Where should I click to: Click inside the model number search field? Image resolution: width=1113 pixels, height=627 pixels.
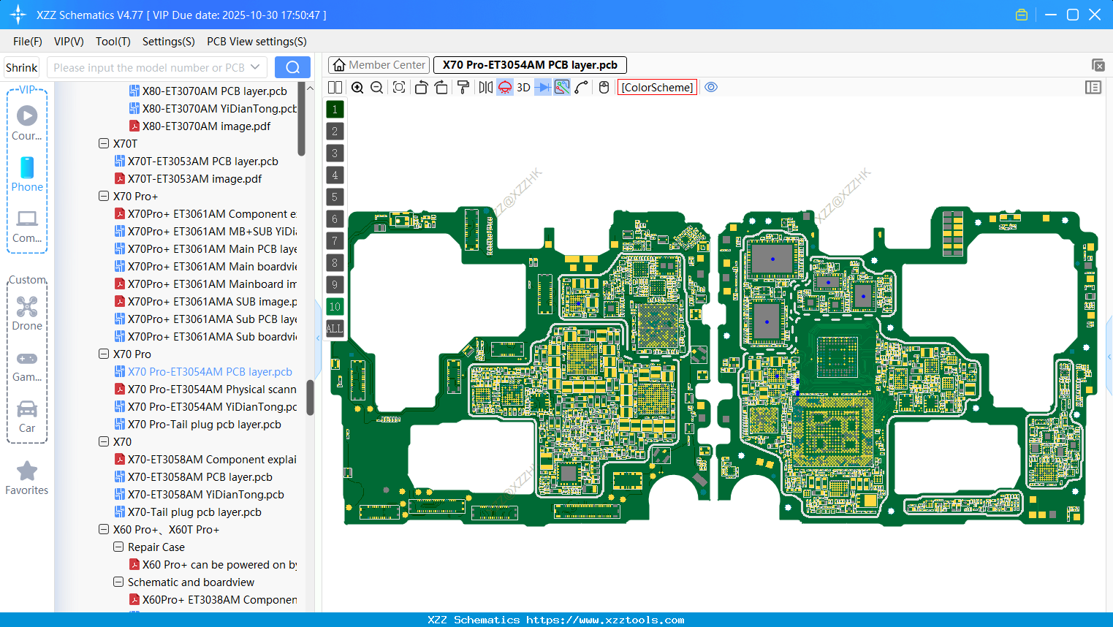tap(146, 66)
